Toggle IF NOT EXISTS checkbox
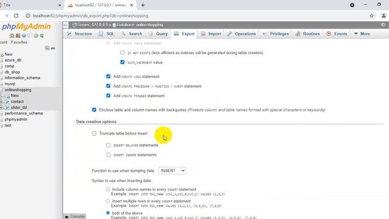Screen dimensions: 389x219 [122, 52]
